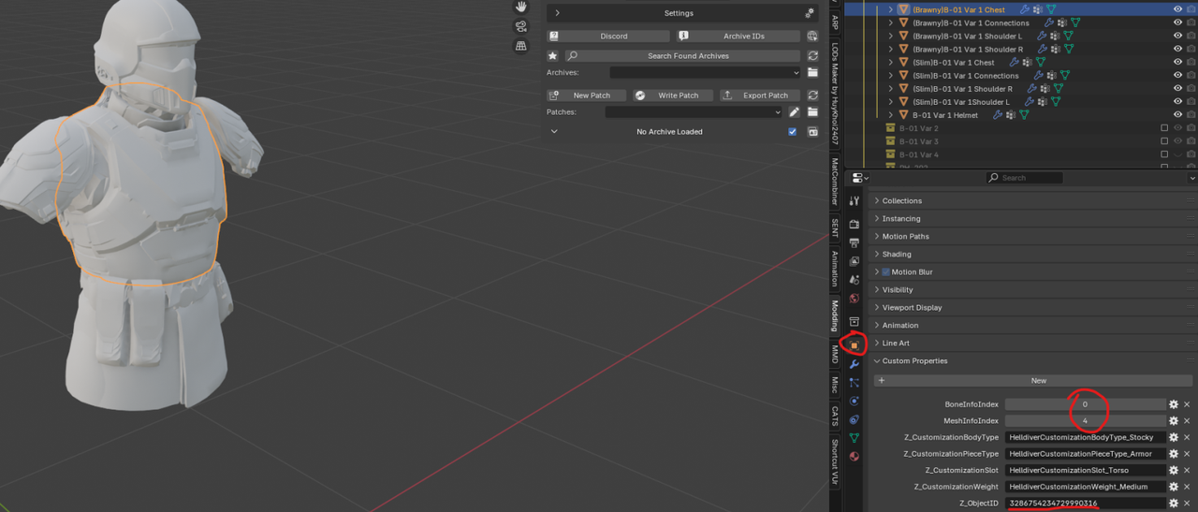The image size is (1198, 512).
Task: Toggle the checkbox beside No Archive Loaded
Action: [792, 132]
